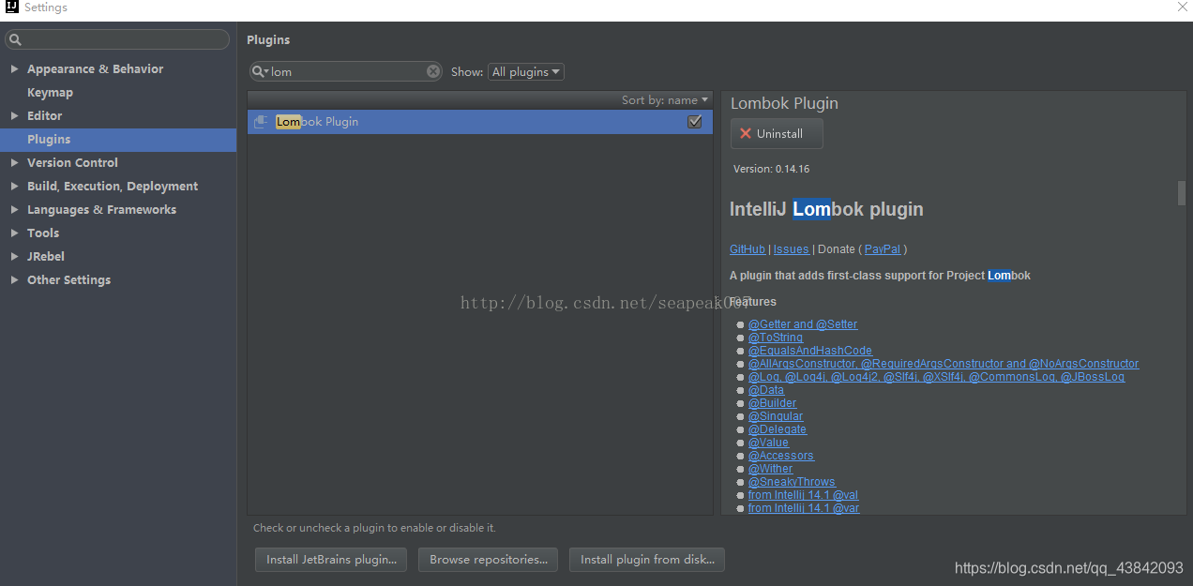
Task: Select the Lombok Plugin row
Action: pos(479,122)
